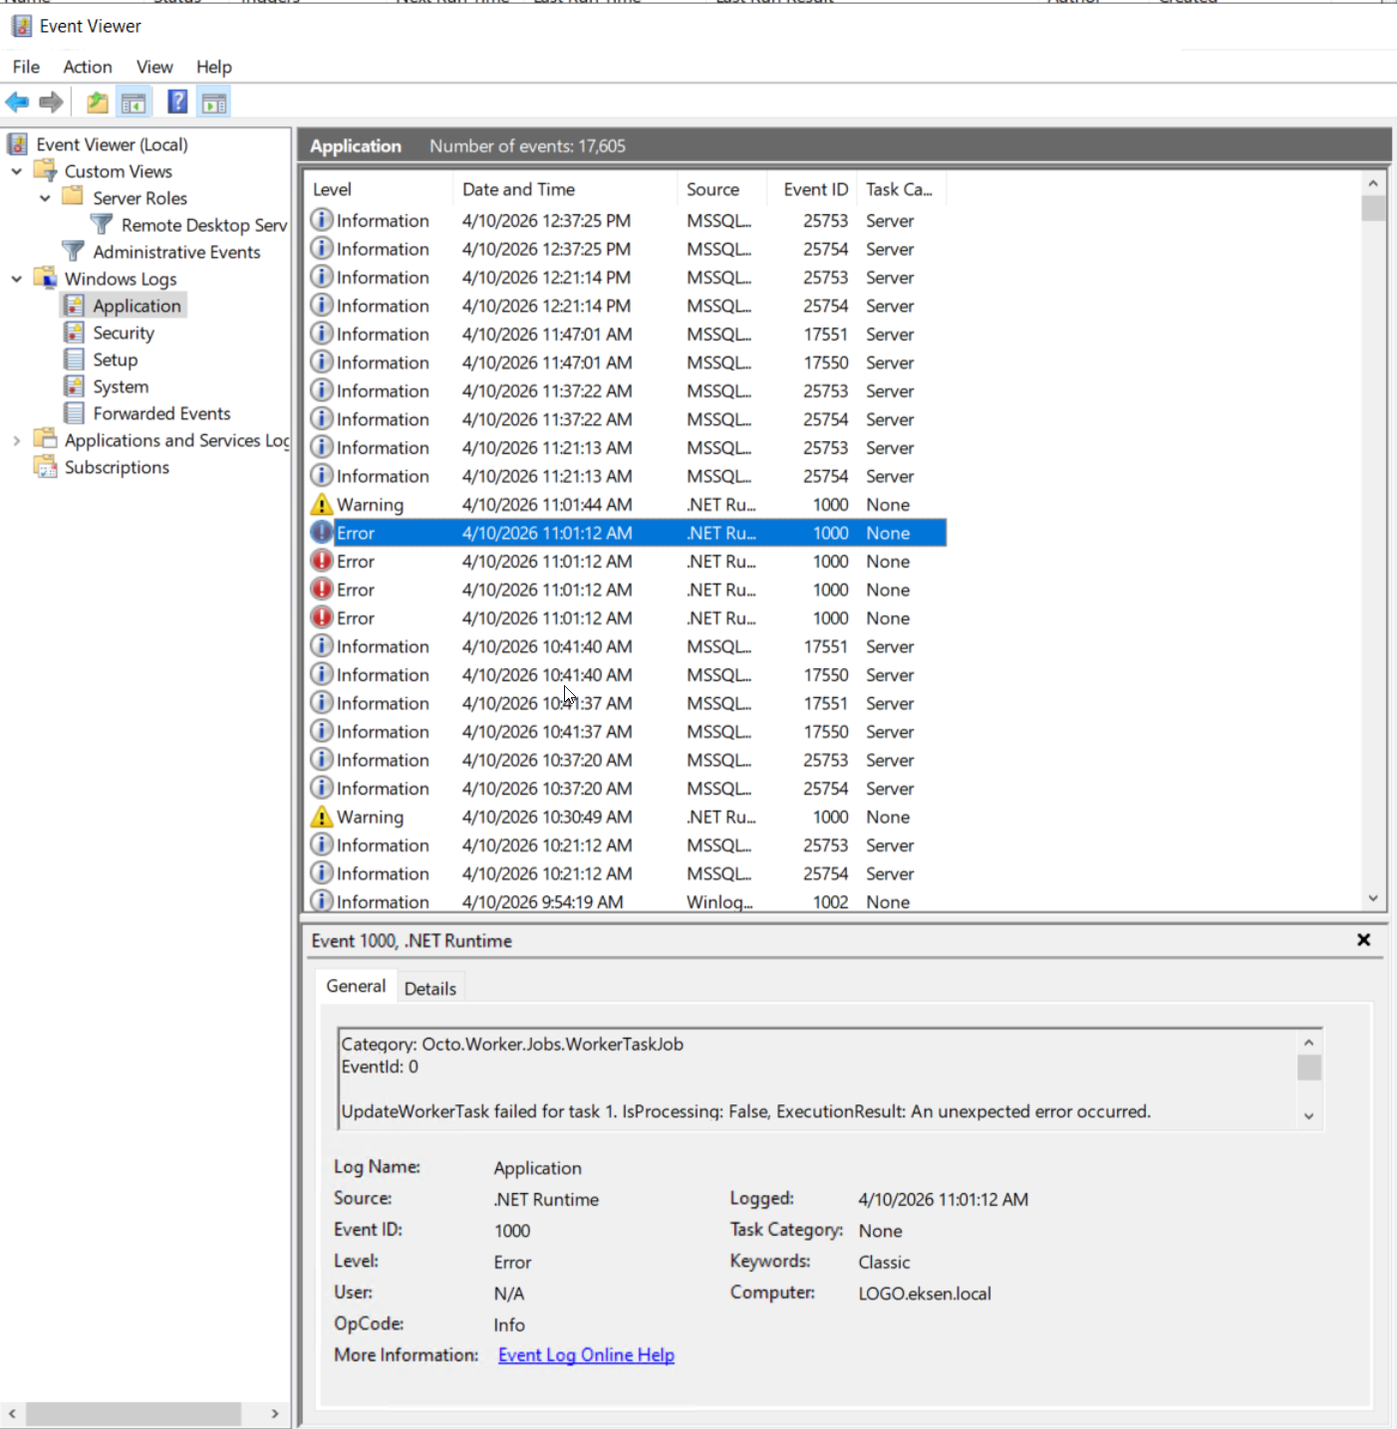Click the 10:41:37 AM event with ID 17551
The width and height of the screenshot is (1397, 1429).
pos(626,703)
